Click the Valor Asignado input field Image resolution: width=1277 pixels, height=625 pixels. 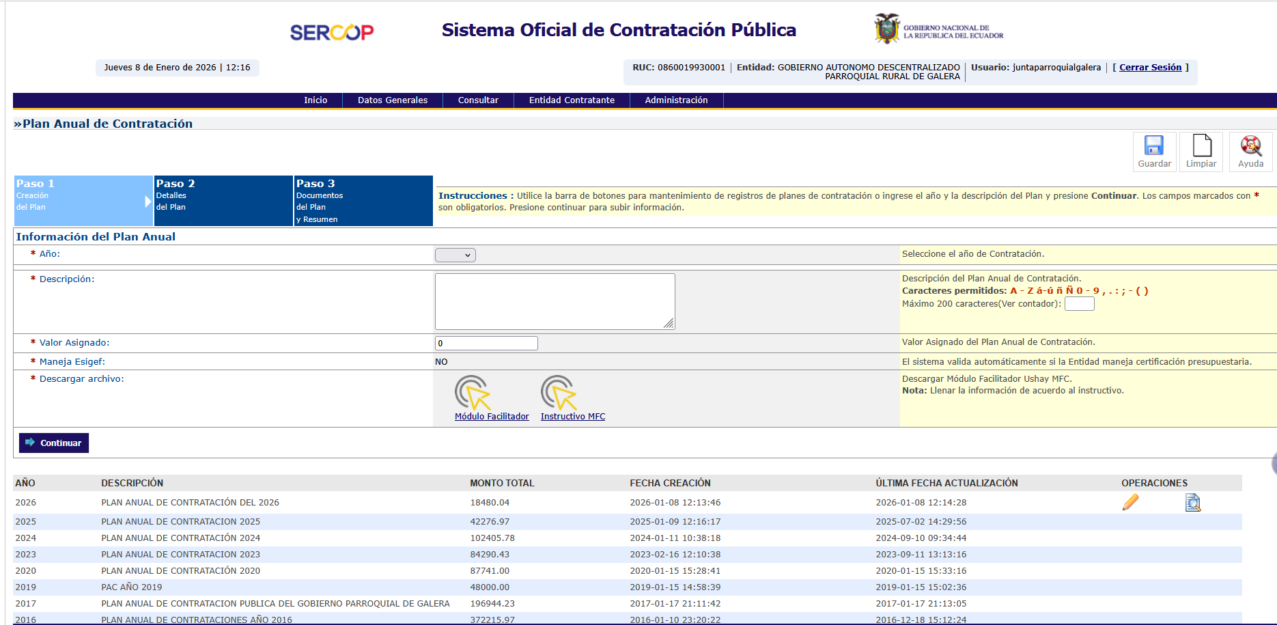[486, 344]
